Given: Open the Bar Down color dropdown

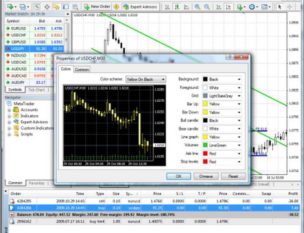Looking at the screenshot, I should pyautogui.click(x=222, y=112).
